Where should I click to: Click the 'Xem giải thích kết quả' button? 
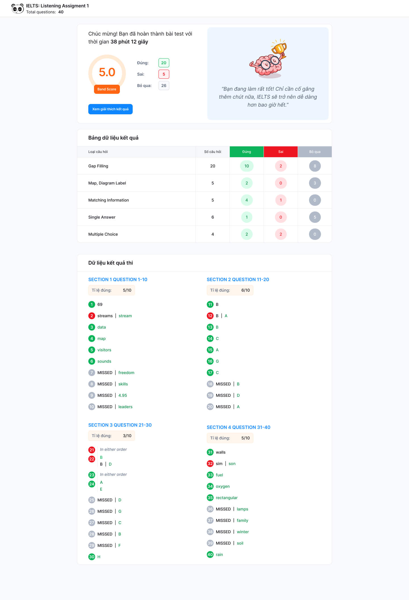point(110,109)
